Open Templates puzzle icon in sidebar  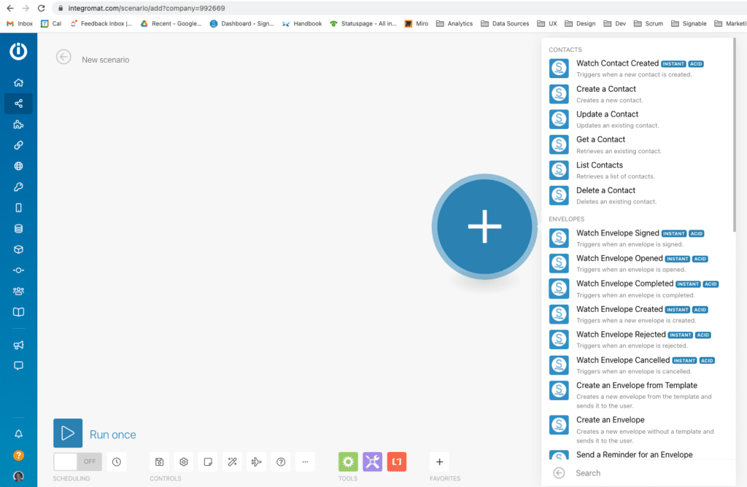click(x=18, y=125)
